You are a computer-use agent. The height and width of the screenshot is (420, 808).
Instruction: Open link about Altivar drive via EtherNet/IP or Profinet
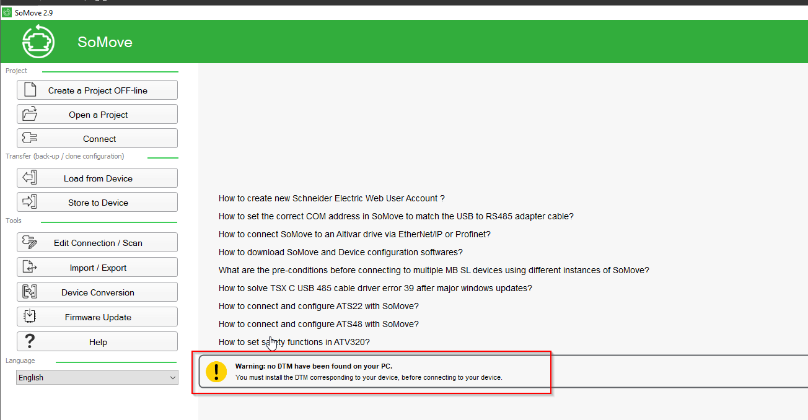point(354,234)
